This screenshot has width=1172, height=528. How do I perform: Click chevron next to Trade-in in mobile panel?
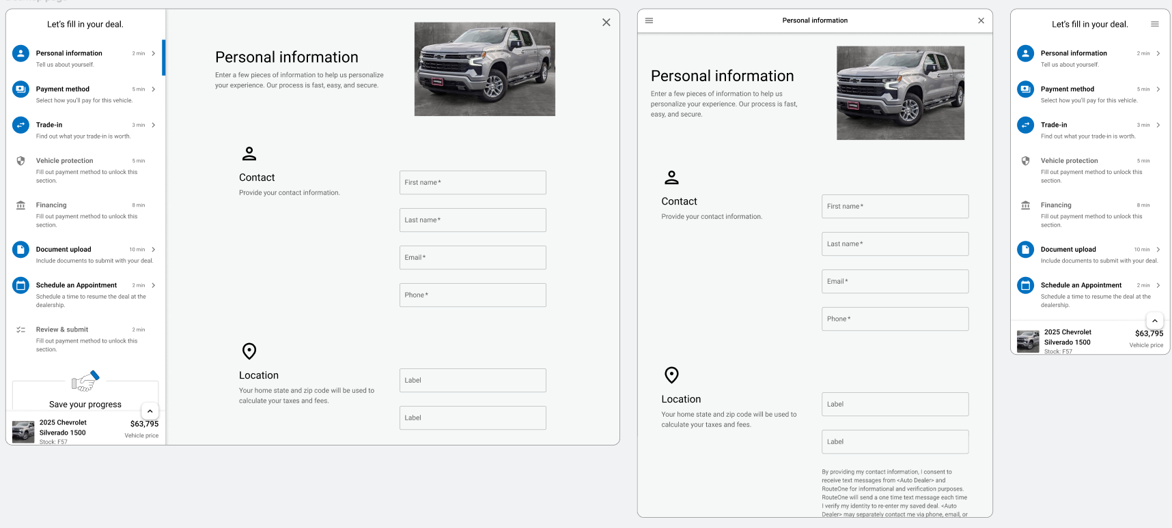click(x=1158, y=125)
